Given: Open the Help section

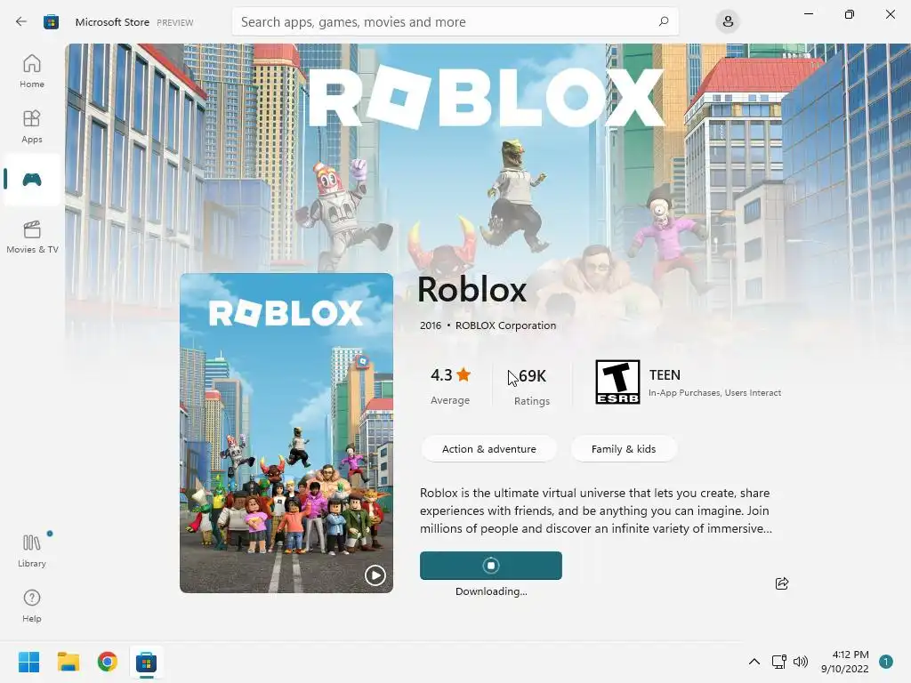Looking at the screenshot, I should [x=32, y=607].
